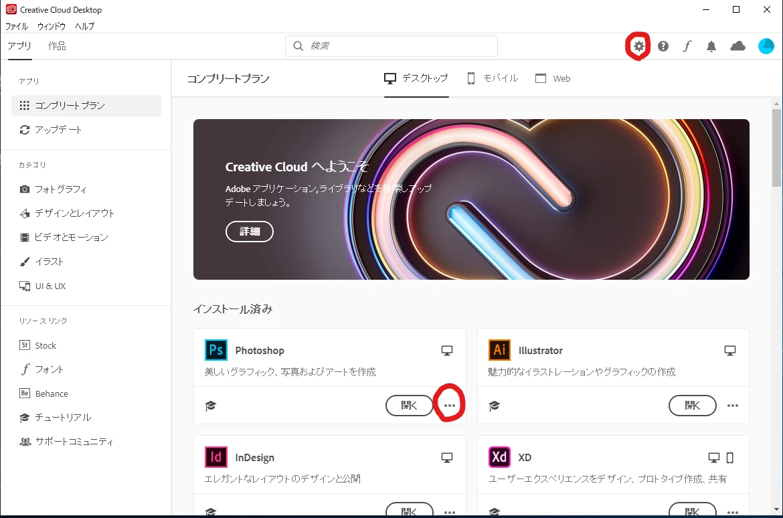Click the Illustrator Ai app icon
Image resolution: width=783 pixels, height=518 pixels.
pyautogui.click(x=499, y=349)
